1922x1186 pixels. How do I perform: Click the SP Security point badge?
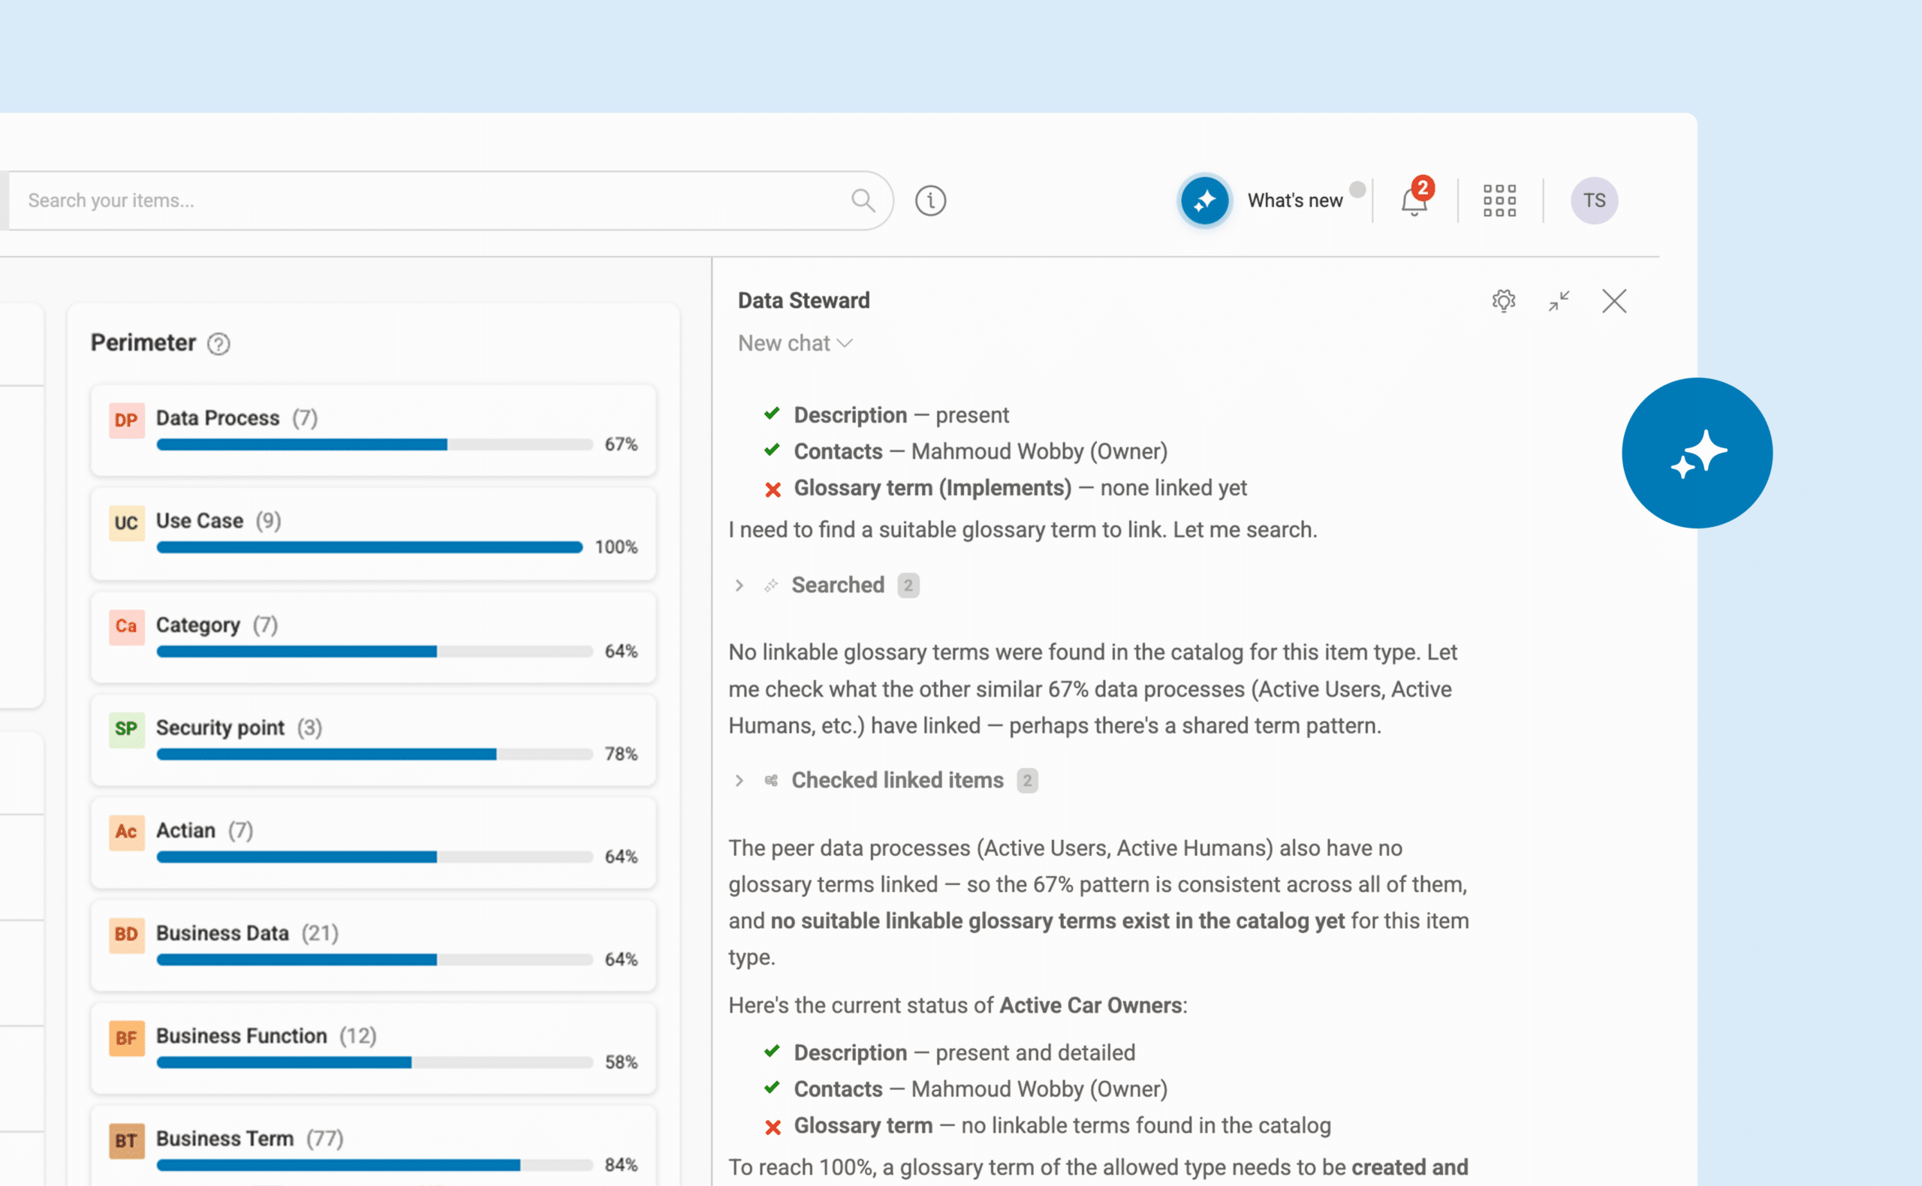(126, 729)
